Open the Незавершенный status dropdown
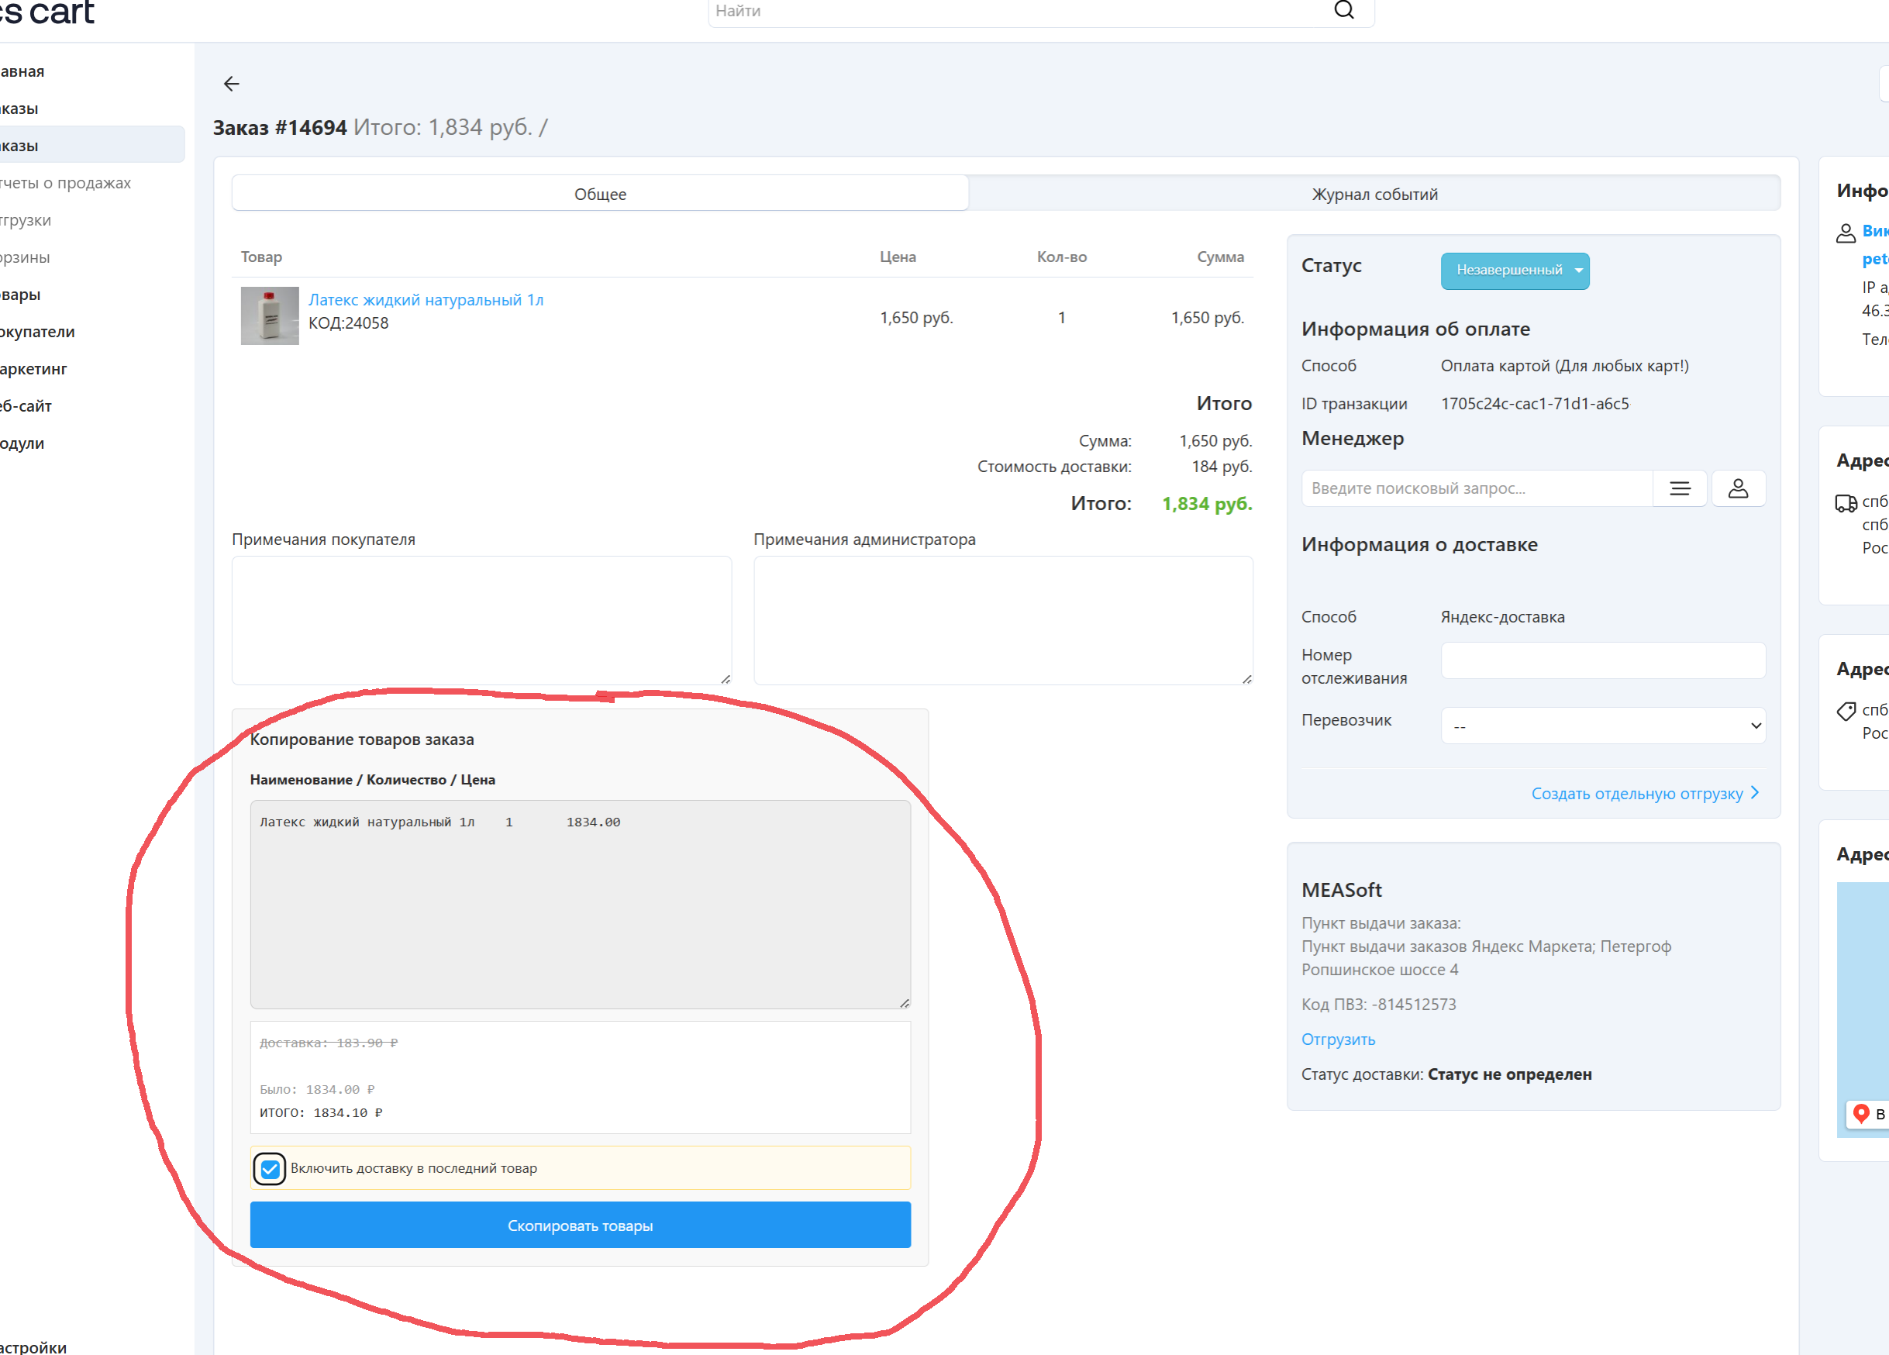 coord(1514,271)
